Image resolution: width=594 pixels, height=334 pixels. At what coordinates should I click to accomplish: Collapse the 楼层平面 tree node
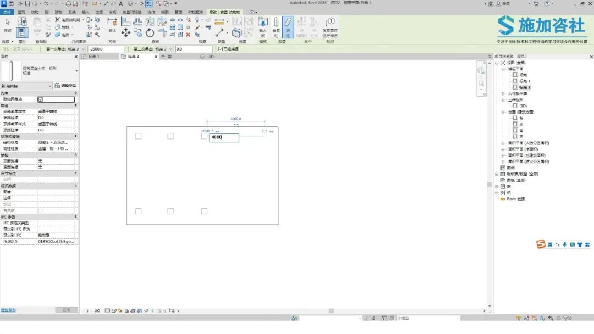[x=503, y=69]
